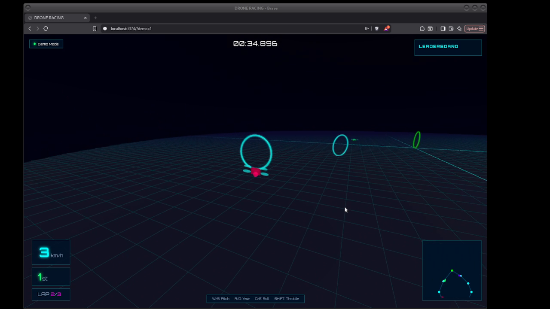
Task: Click the LAP 2/3 counter
Action: [51, 294]
